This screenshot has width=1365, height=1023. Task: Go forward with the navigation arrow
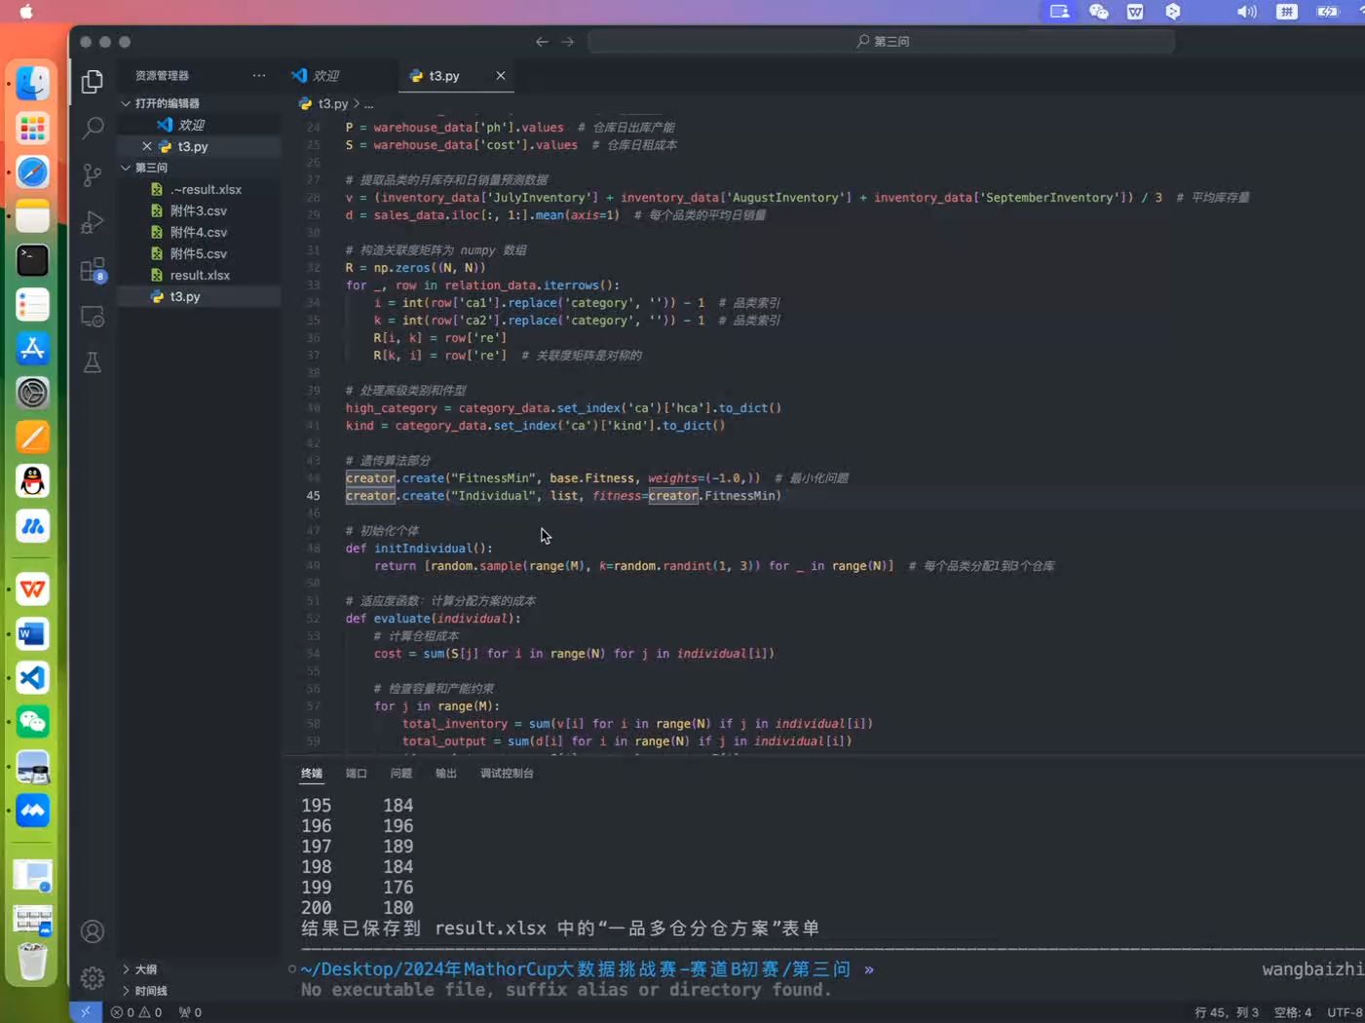[x=567, y=42]
